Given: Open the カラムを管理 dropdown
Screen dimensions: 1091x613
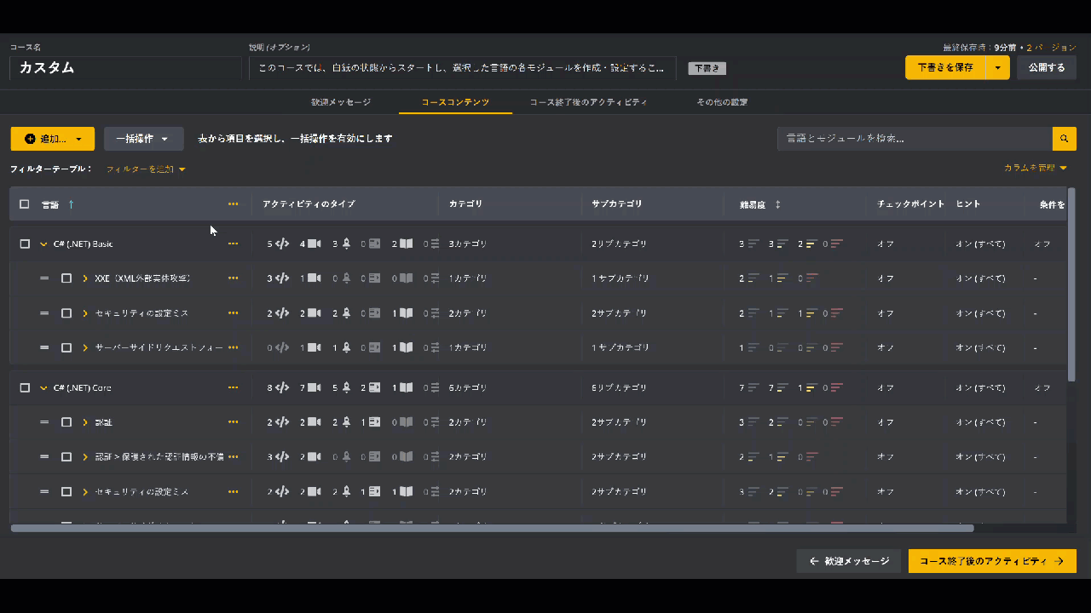Looking at the screenshot, I should 1036,169.
